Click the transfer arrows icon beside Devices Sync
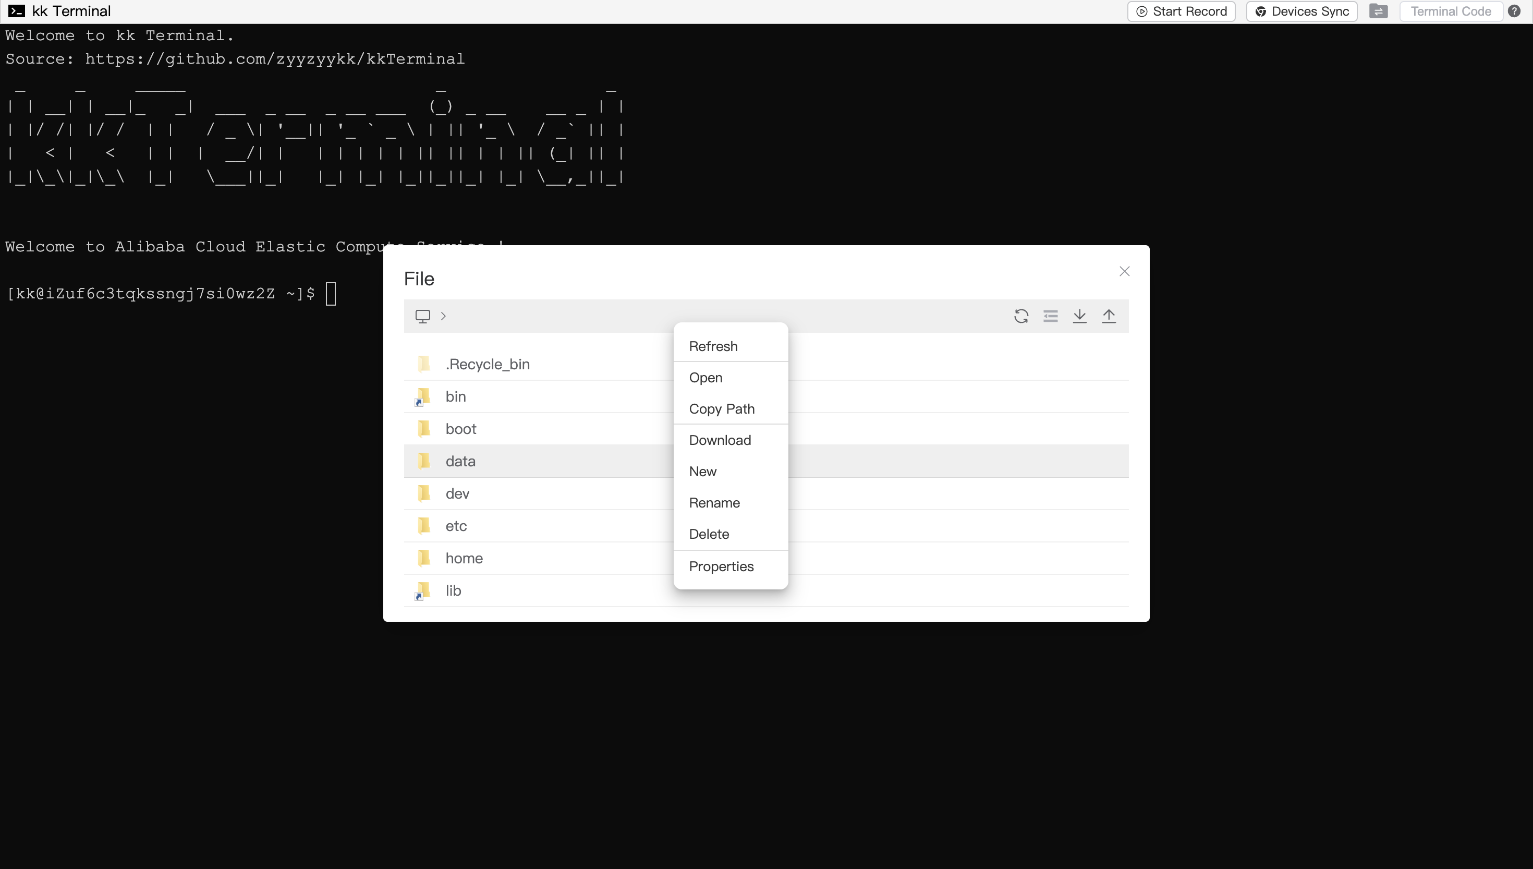The width and height of the screenshot is (1533, 869). (1379, 11)
